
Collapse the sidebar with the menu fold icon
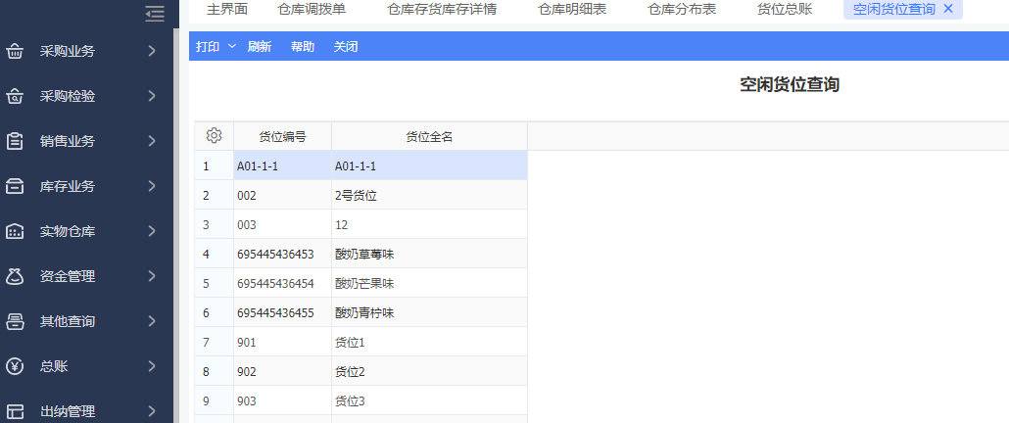click(153, 13)
